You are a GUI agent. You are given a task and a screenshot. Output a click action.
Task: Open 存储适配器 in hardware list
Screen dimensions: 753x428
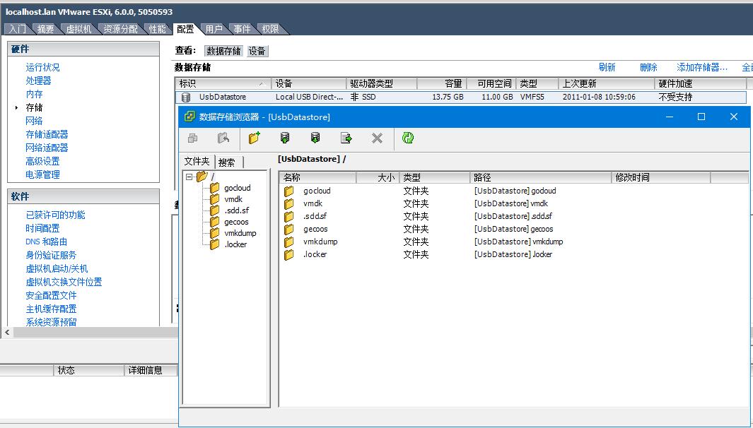click(47, 134)
